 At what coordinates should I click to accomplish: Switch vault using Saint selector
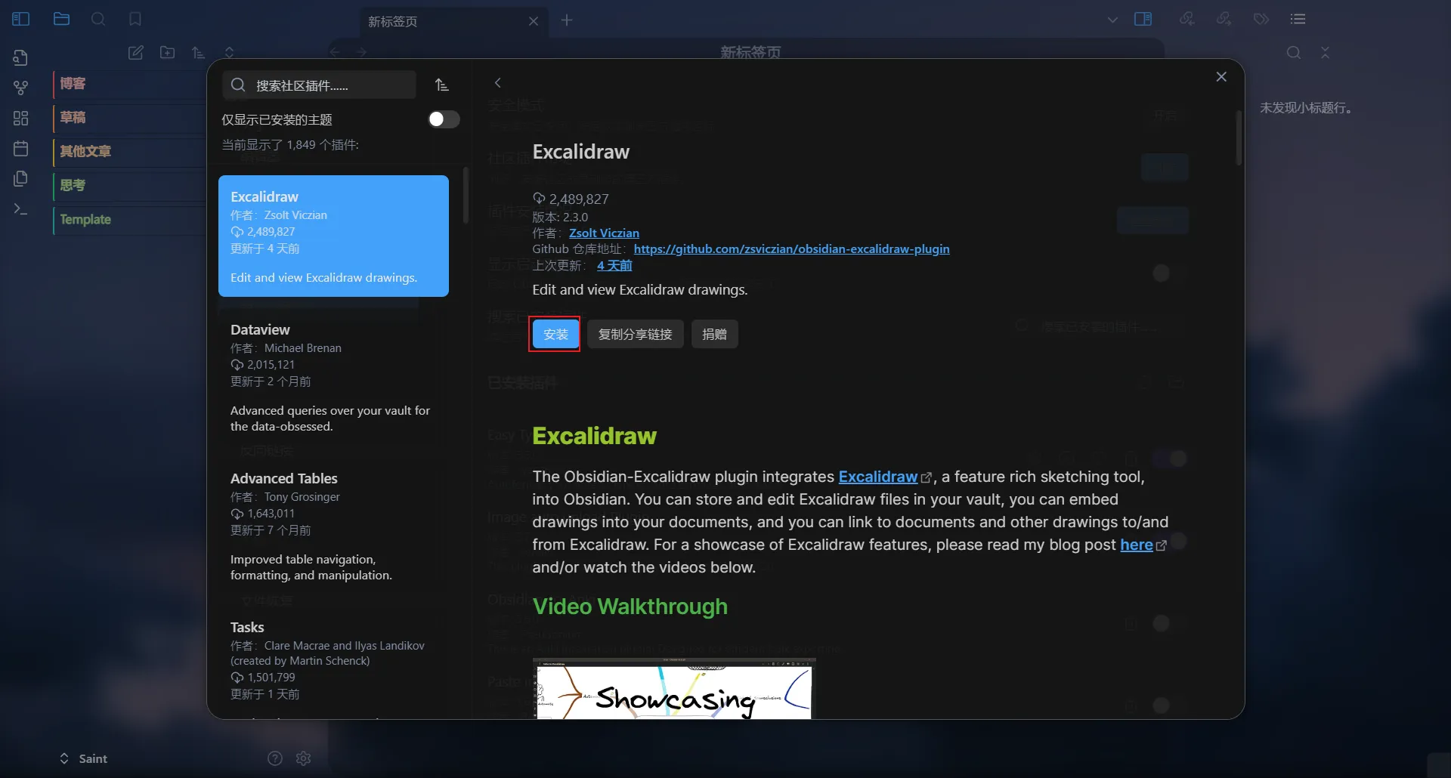(x=84, y=758)
